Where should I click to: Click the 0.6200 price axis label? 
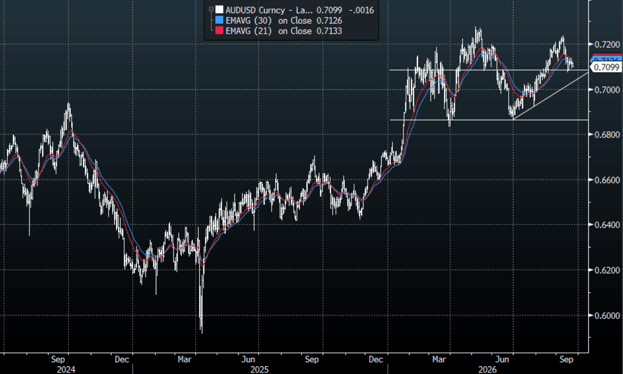pos(607,270)
